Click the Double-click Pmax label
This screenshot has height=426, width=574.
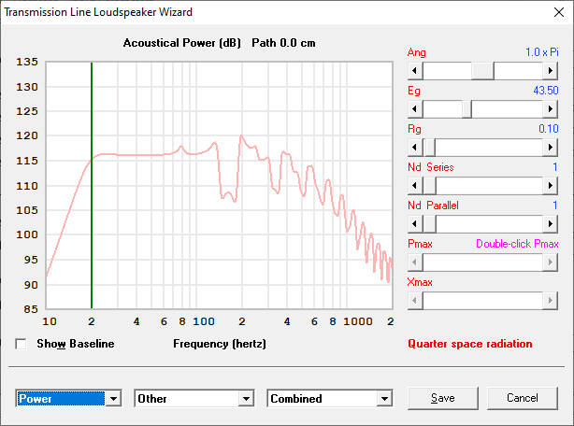517,244
